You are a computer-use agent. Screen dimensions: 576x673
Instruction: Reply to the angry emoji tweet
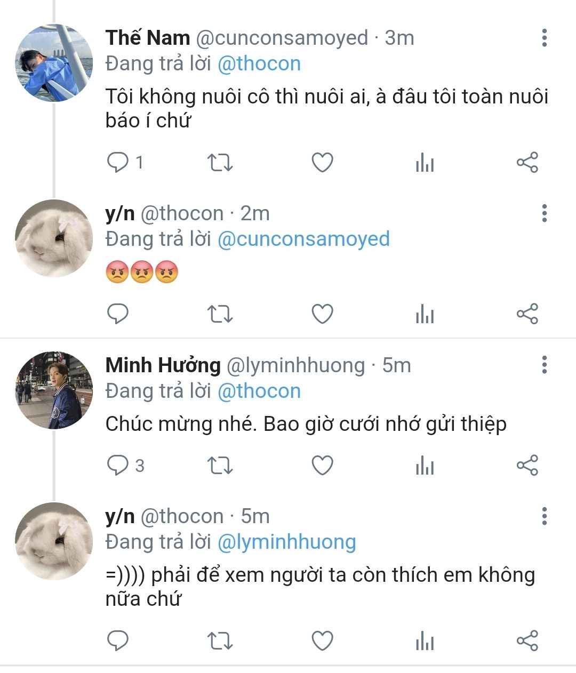point(118,314)
